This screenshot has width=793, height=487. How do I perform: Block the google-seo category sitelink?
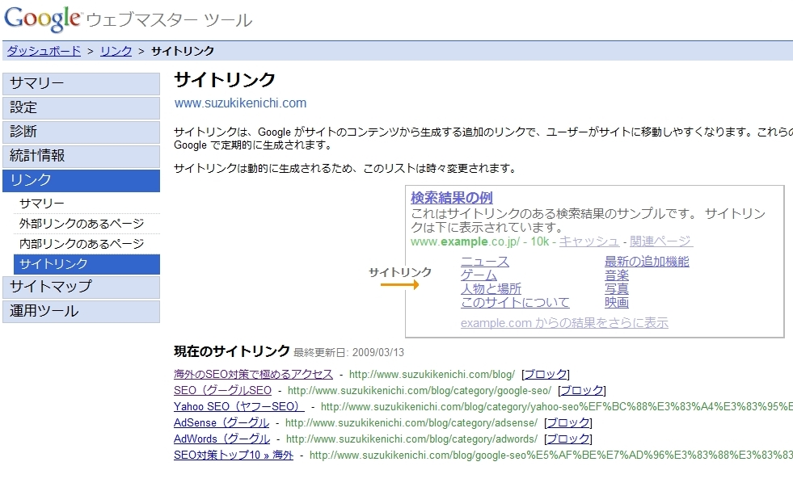coord(581,391)
